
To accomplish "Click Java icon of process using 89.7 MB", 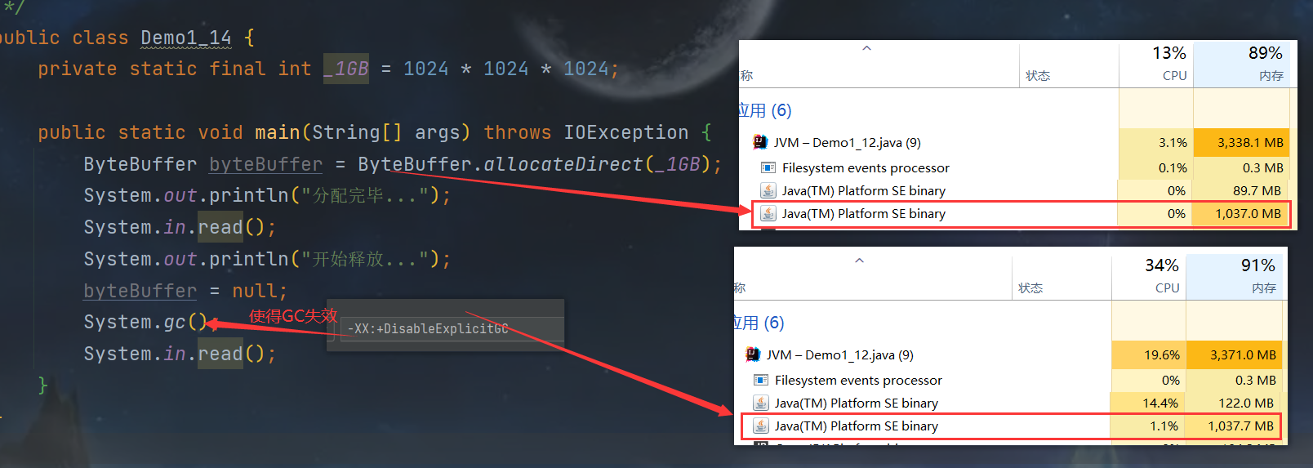I will pyautogui.click(x=768, y=190).
